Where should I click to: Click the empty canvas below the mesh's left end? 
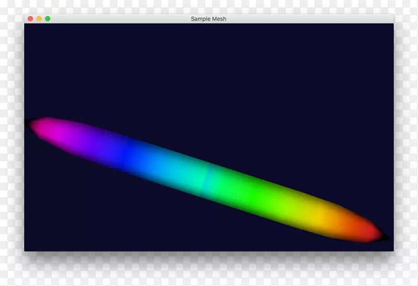(78, 209)
